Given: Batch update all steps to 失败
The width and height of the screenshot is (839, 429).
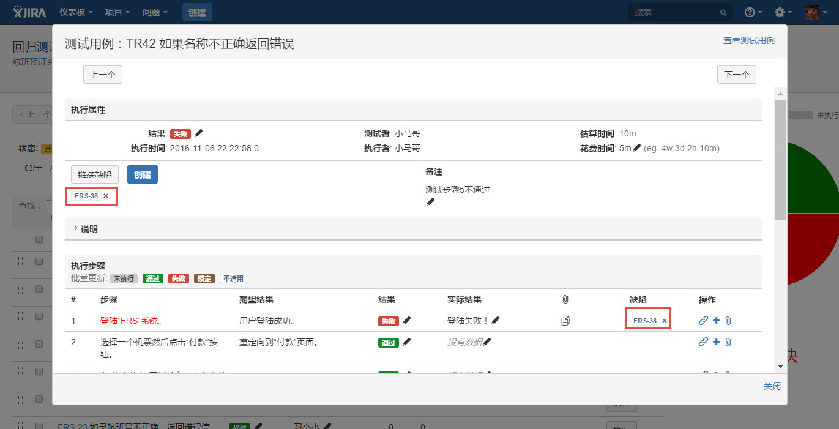Looking at the screenshot, I should click(179, 278).
